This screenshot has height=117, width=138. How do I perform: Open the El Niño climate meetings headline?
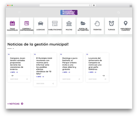click(44, 66)
